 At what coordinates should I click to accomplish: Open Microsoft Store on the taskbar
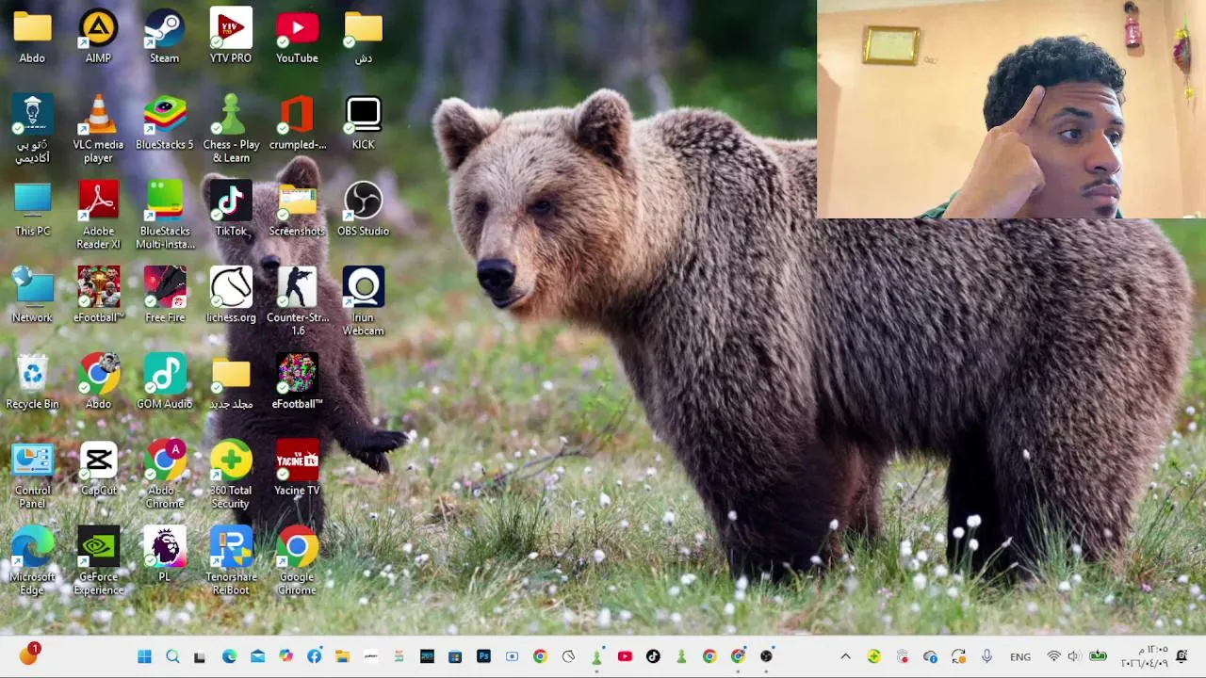[455, 656]
